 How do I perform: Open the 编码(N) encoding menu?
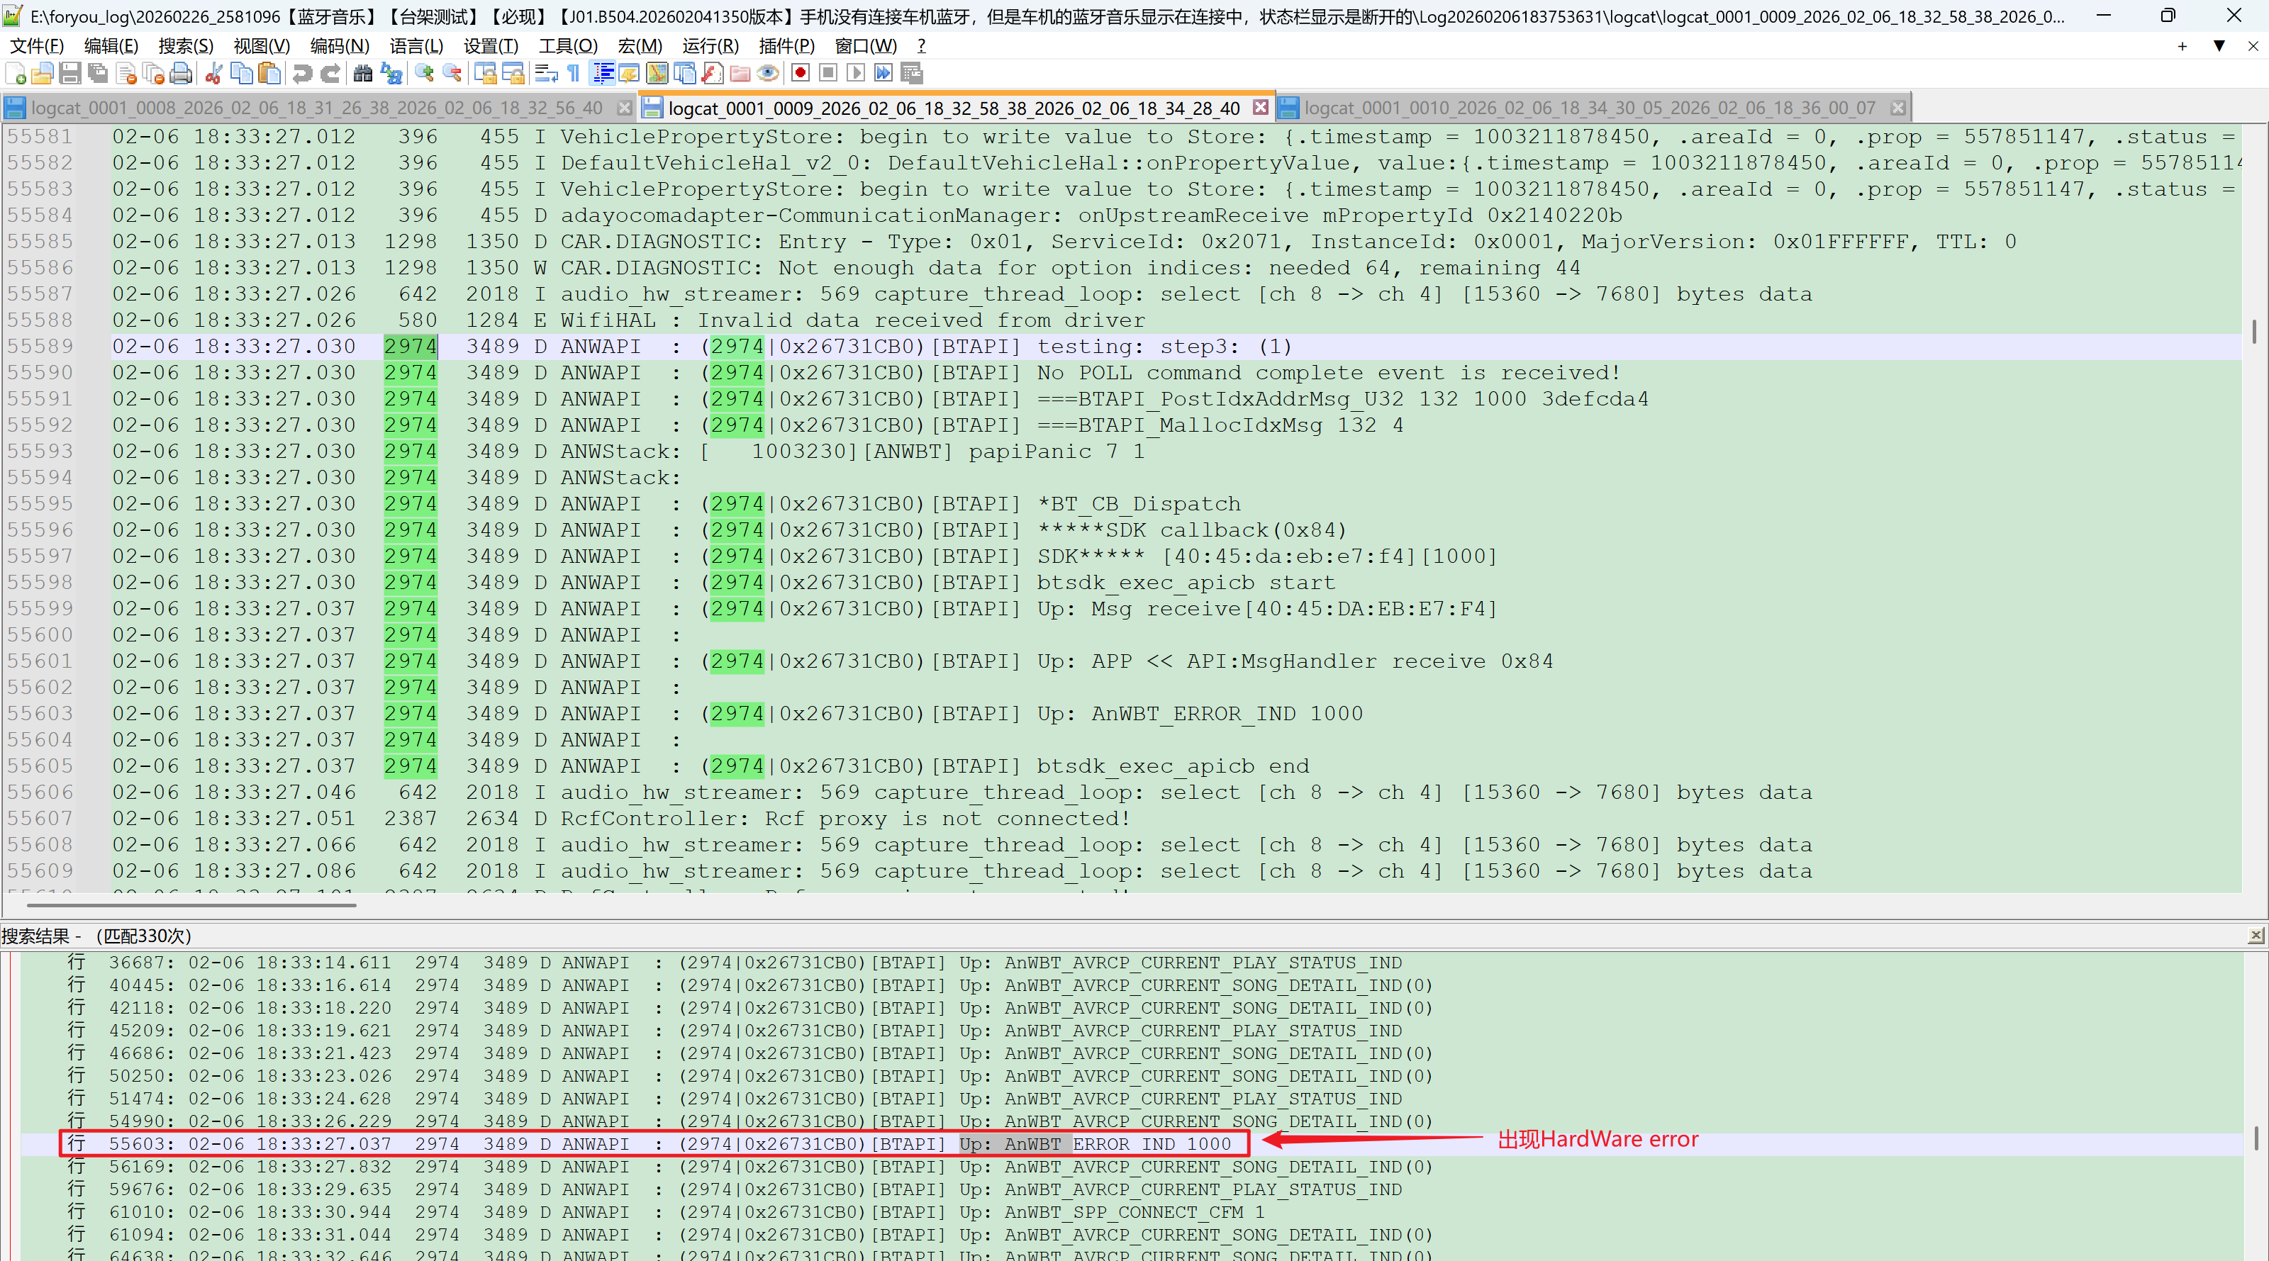point(339,46)
